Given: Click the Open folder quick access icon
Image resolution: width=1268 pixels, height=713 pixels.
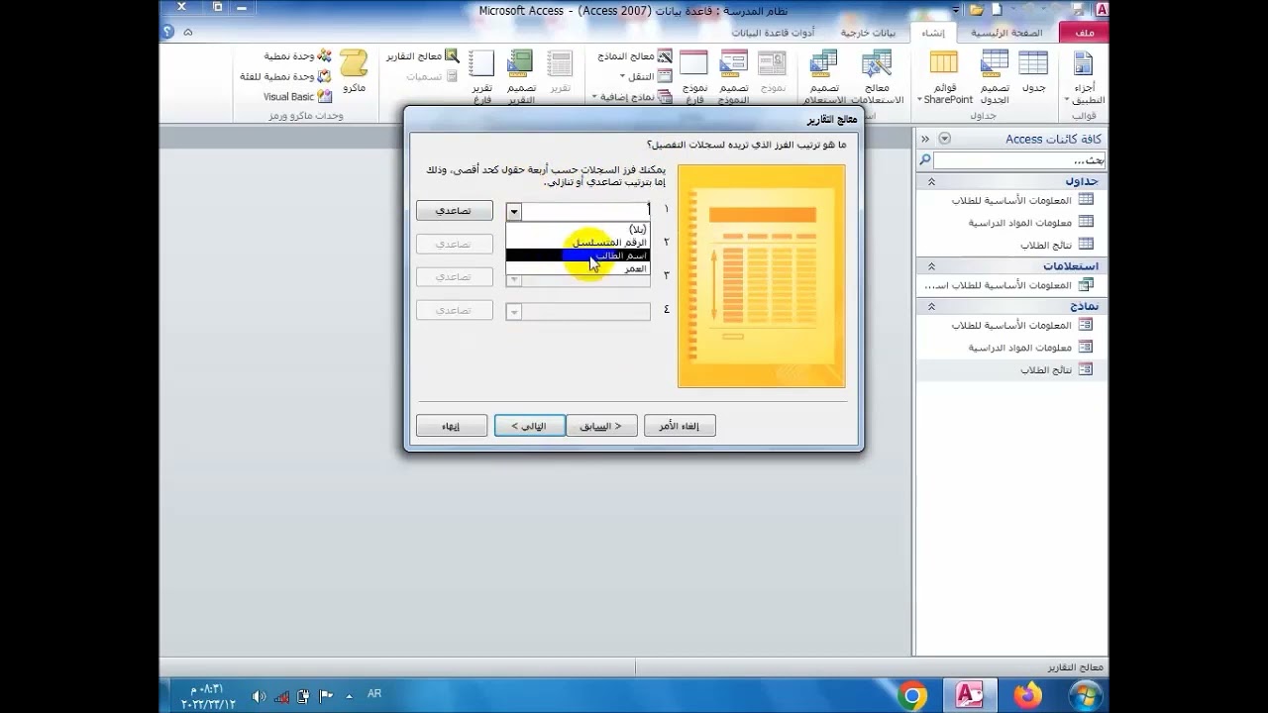Looking at the screenshot, I should pos(977,10).
